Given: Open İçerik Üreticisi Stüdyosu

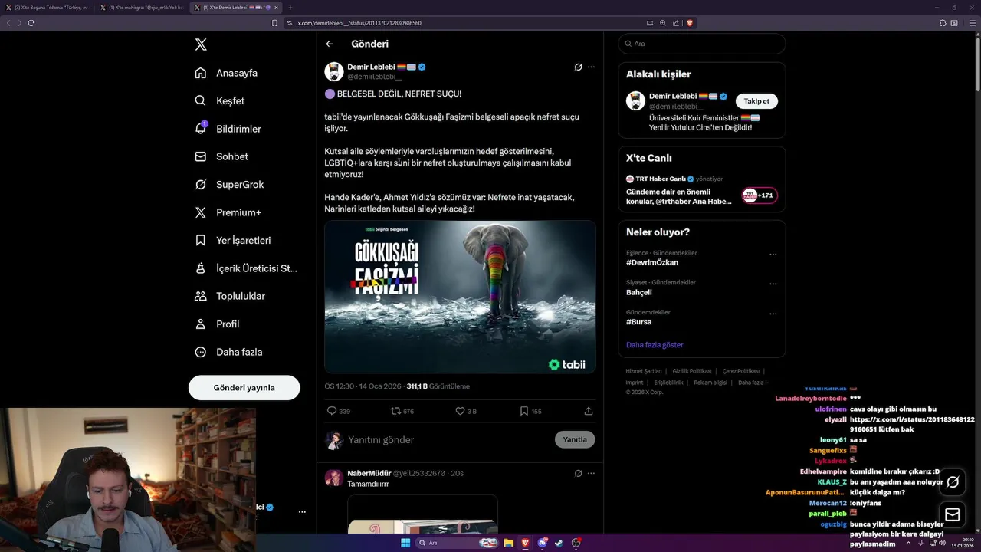Looking at the screenshot, I should click(x=246, y=268).
